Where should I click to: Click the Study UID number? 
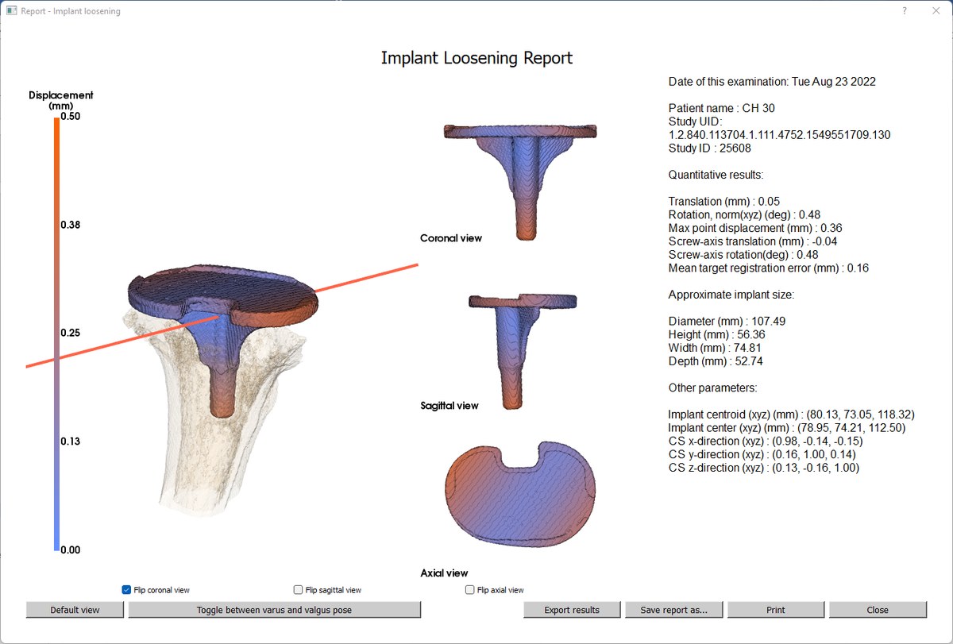point(779,135)
